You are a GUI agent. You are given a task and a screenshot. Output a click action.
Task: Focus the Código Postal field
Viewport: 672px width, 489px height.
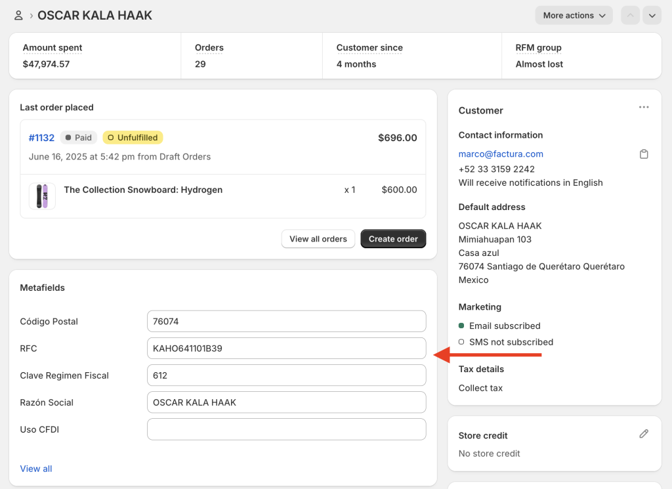[286, 321]
